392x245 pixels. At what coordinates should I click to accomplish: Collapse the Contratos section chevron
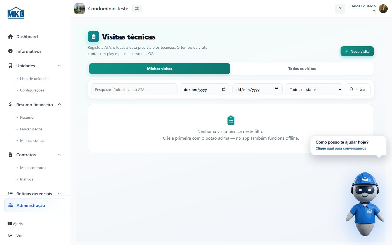(x=59, y=155)
